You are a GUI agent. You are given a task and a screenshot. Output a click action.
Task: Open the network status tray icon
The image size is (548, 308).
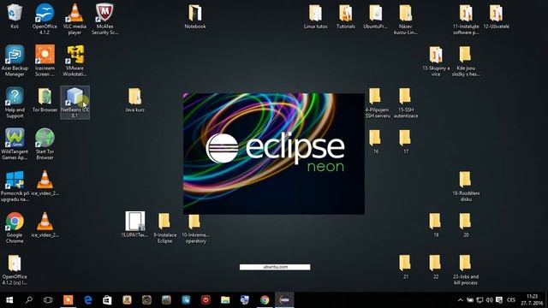pyautogui.click(x=479, y=300)
